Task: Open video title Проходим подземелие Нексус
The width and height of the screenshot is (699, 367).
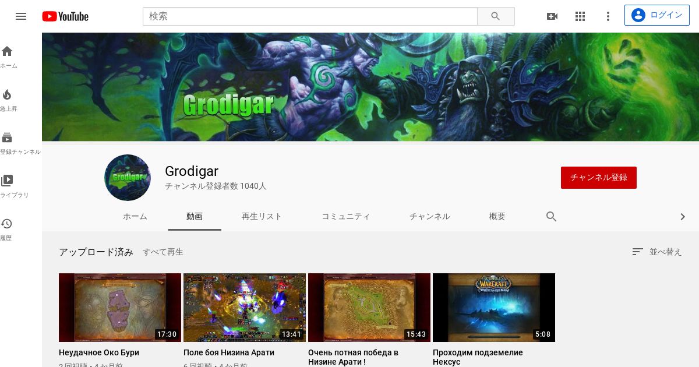Action: coord(478,357)
